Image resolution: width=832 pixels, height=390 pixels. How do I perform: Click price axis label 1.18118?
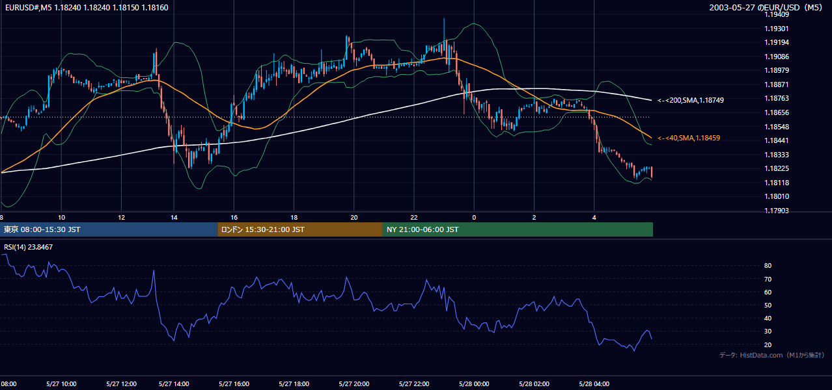tap(777, 183)
